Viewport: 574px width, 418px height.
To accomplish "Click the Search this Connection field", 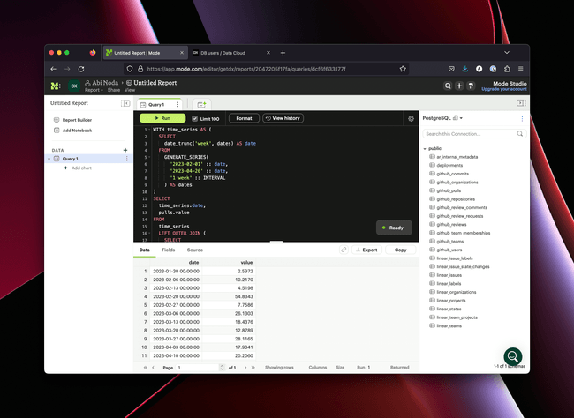I will [472, 134].
